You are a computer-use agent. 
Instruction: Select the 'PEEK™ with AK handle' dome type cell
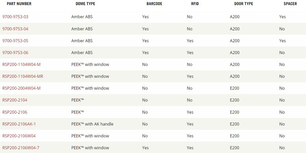coord(92,124)
